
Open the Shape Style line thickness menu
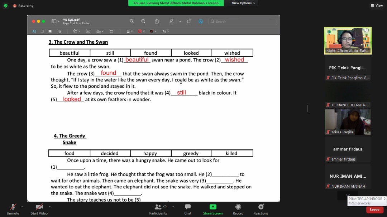130,31
